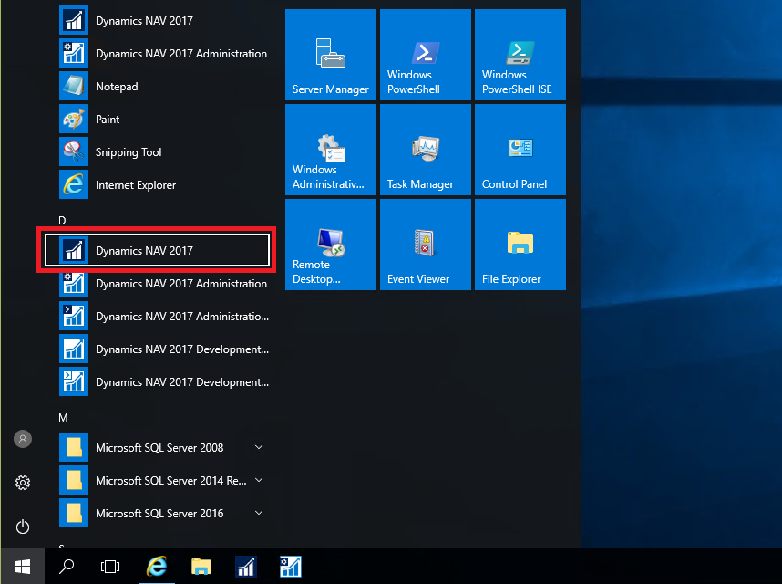This screenshot has height=584, width=782.
Task: Launch Dynamics NAV 2017 from the top app group
Action: coord(163,20)
